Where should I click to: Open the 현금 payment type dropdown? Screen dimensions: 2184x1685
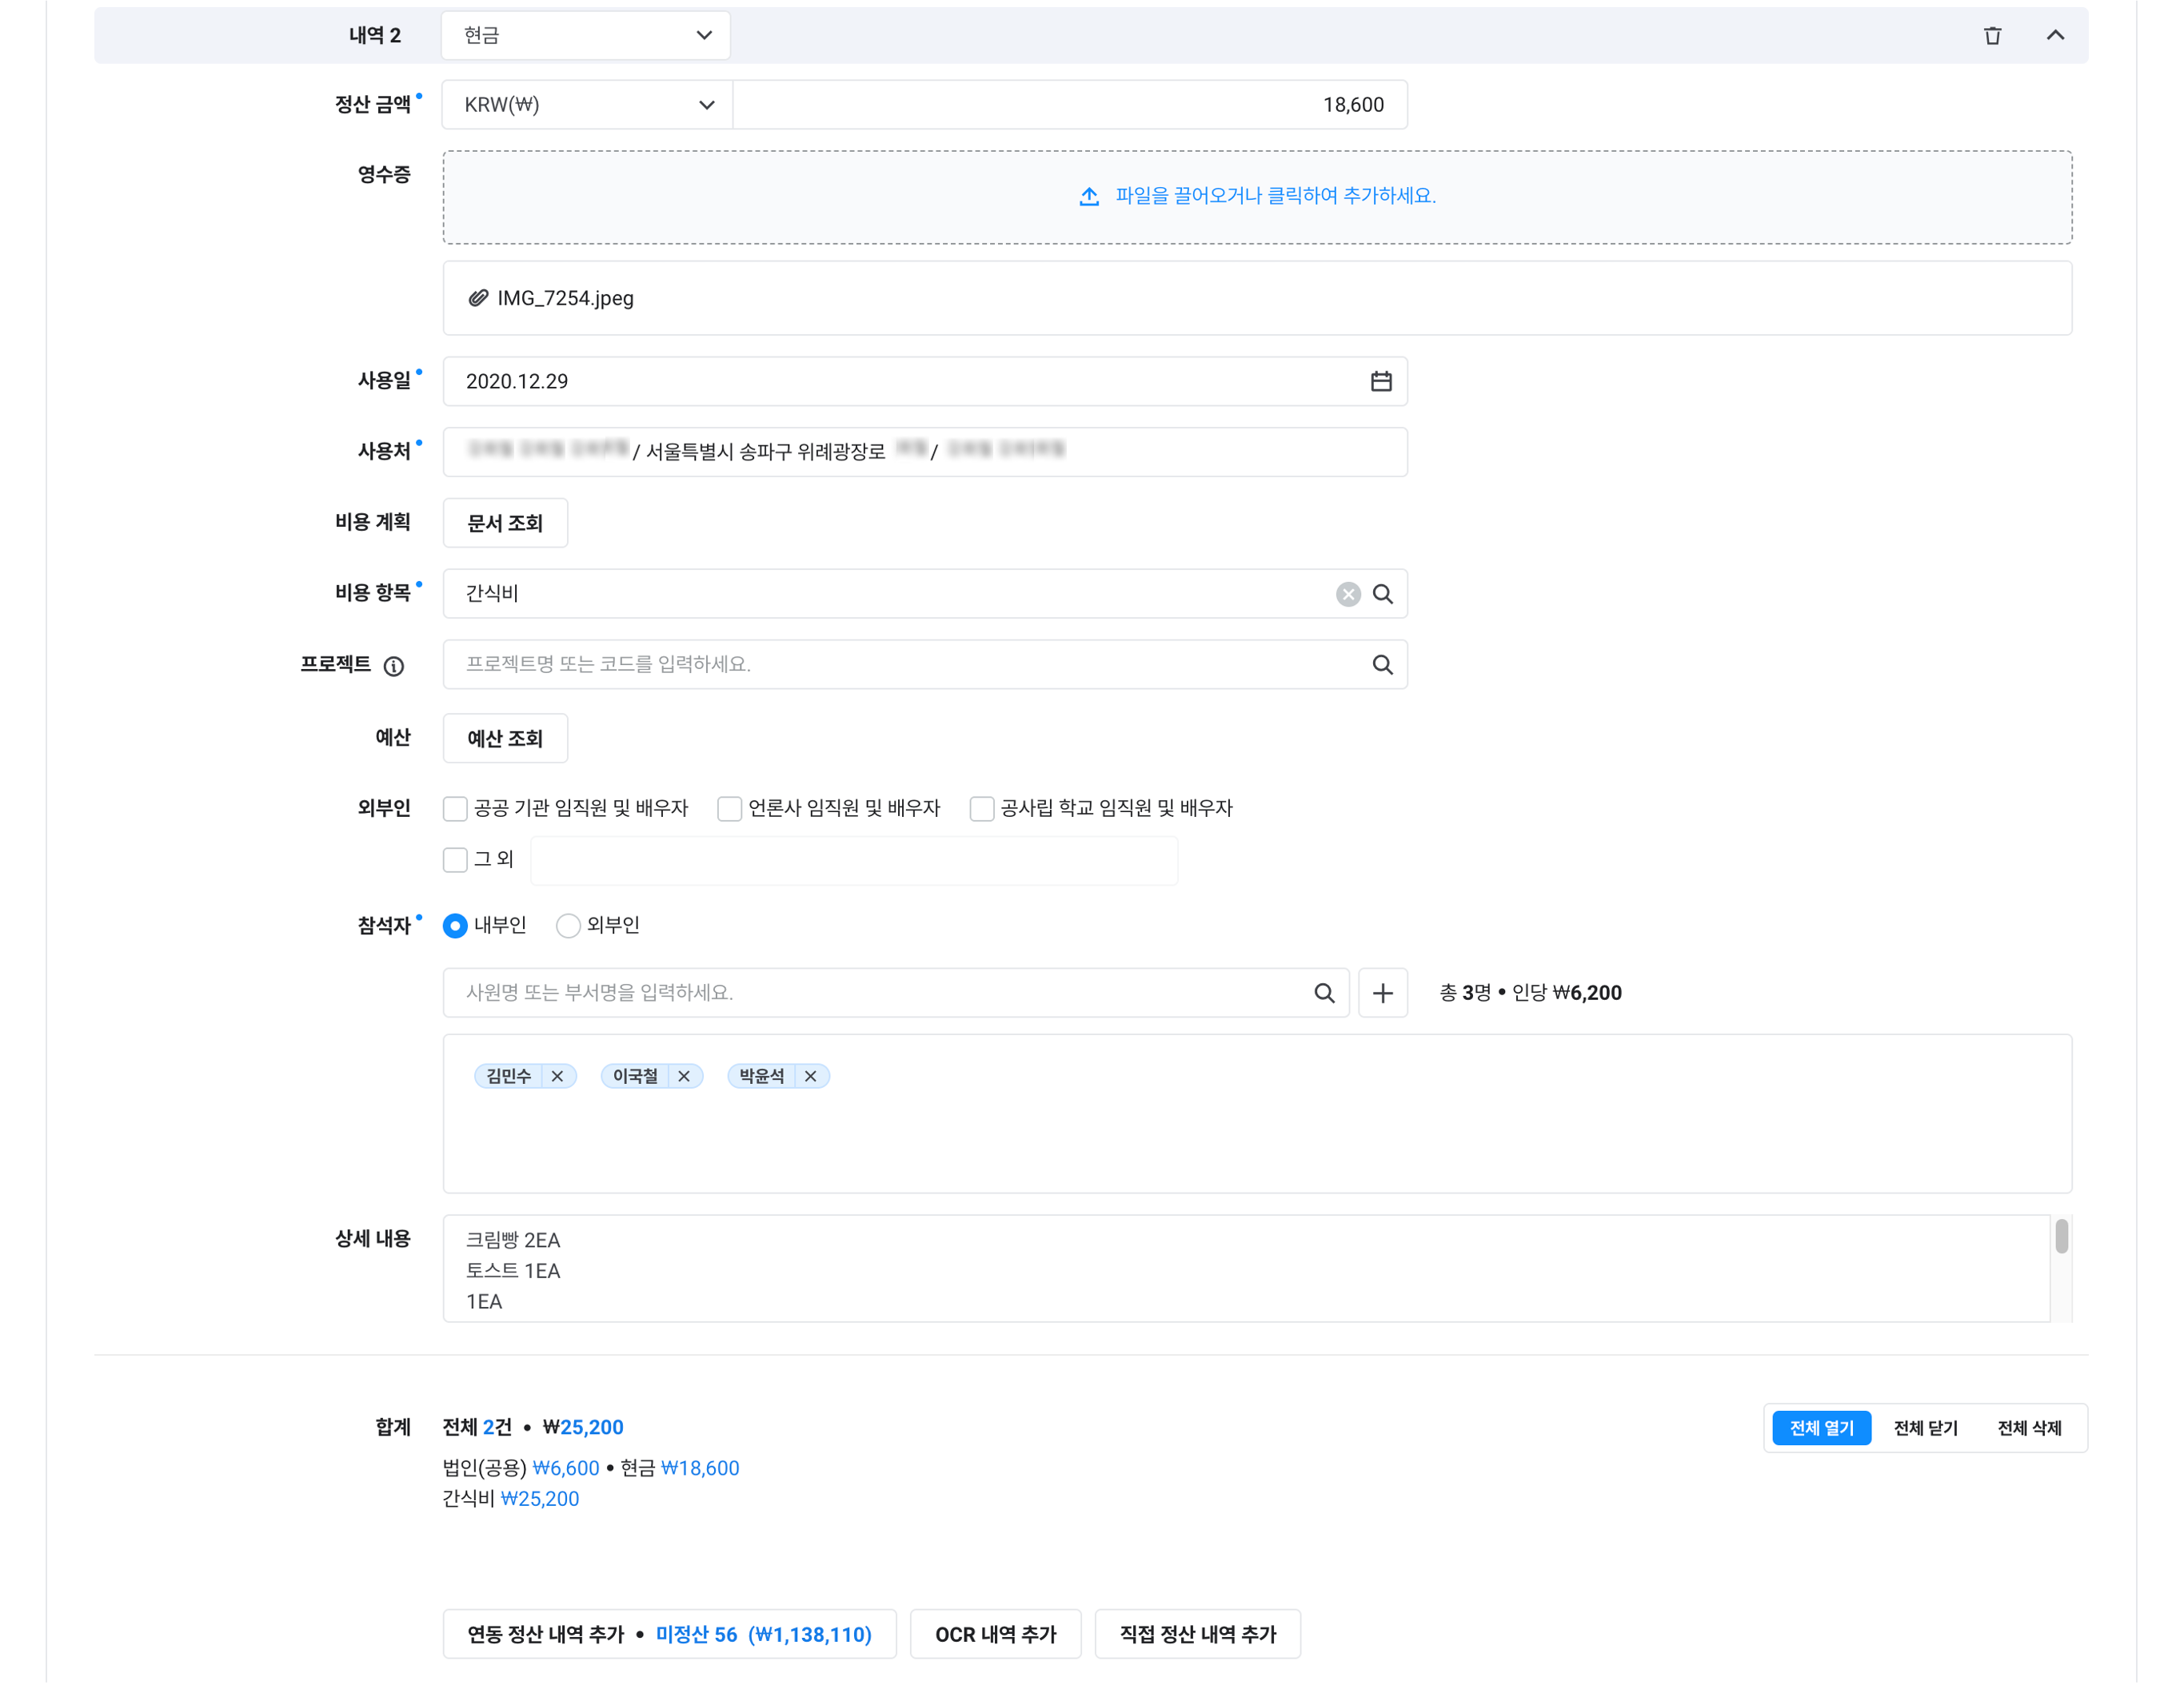[x=585, y=36]
